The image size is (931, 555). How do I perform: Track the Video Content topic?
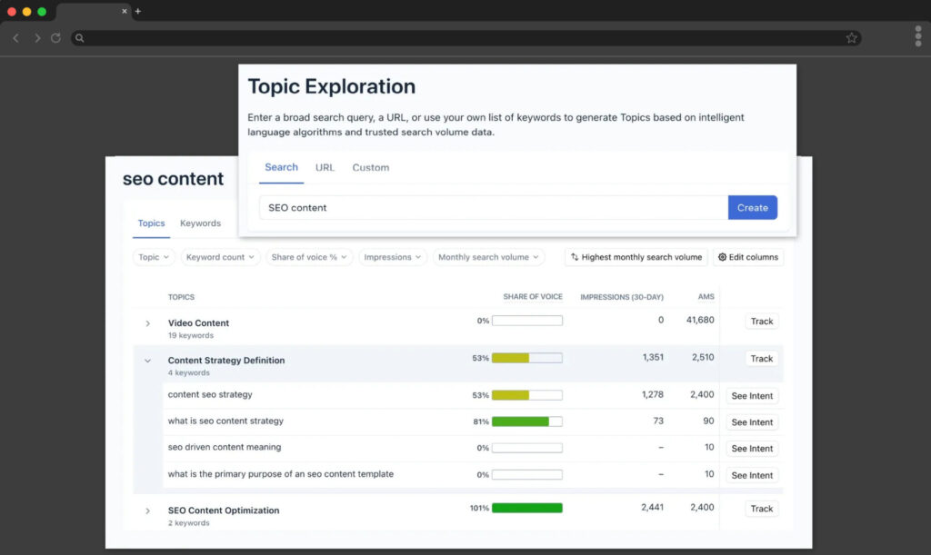tap(762, 322)
